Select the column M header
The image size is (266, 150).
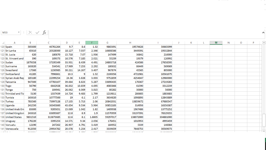(216, 43)
